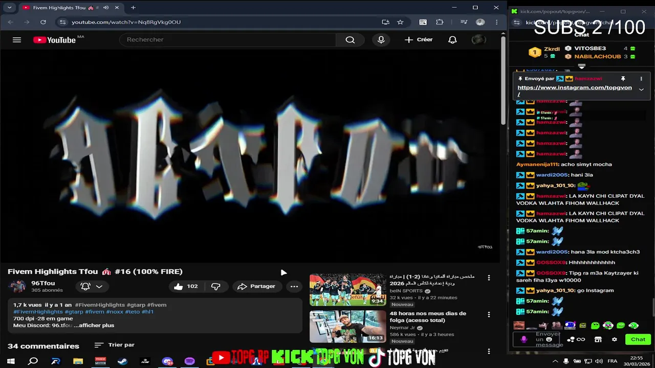Click the green Chat send button

(x=638, y=339)
